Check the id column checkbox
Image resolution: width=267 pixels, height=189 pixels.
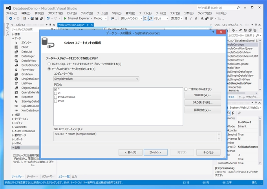point(56,93)
